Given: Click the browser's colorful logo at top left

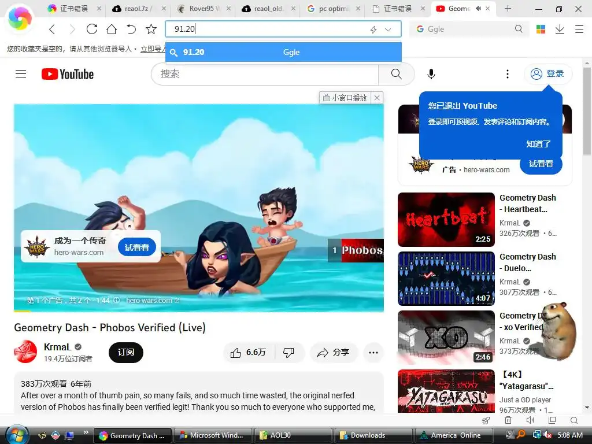Looking at the screenshot, I should point(20,19).
